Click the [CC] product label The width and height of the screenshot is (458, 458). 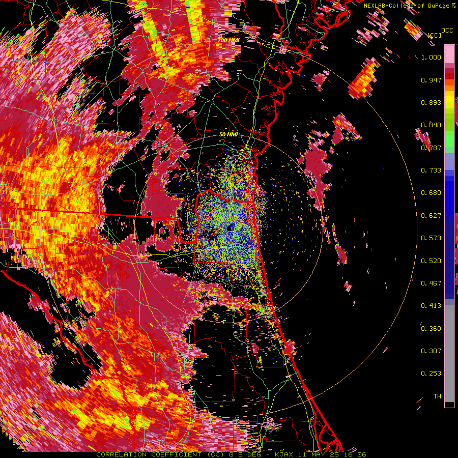434,35
